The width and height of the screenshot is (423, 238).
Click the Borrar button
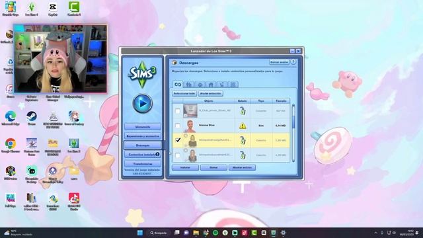pos(213,167)
